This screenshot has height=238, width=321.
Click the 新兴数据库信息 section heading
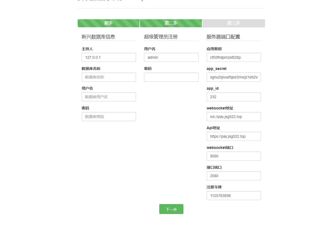(98, 37)
